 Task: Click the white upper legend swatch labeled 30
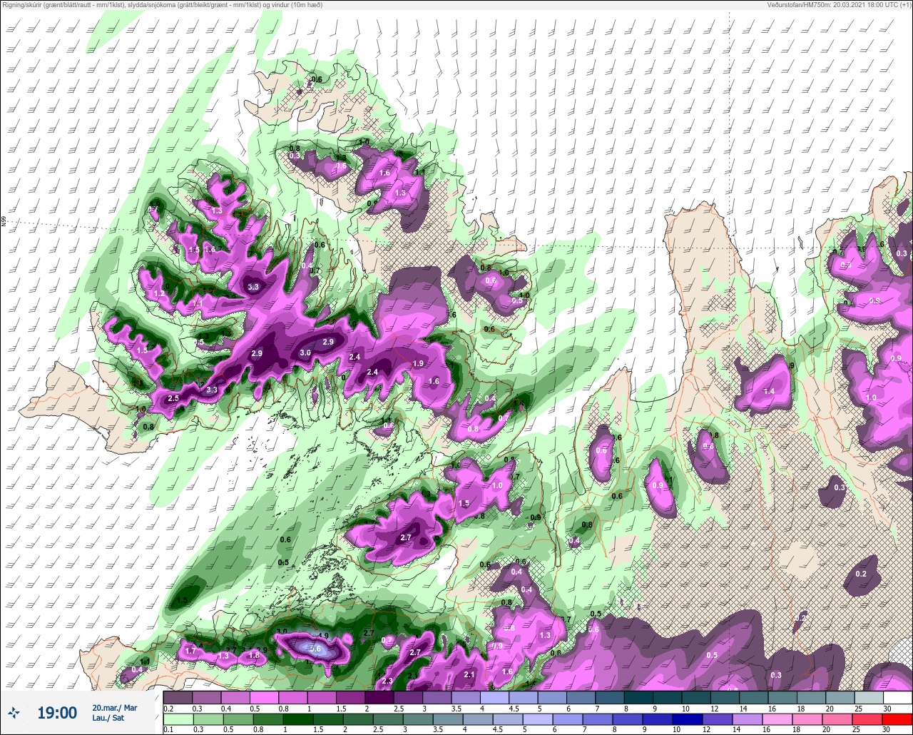click(897, 697)
